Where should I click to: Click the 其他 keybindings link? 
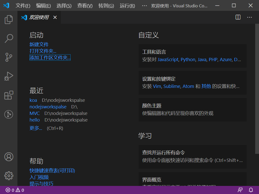206,86
